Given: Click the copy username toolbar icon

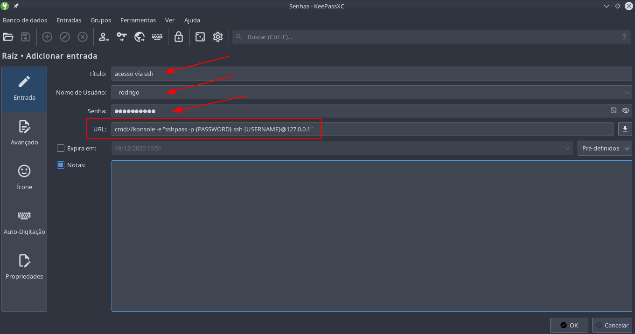Looking at the screenshot, I should (104, 37).
